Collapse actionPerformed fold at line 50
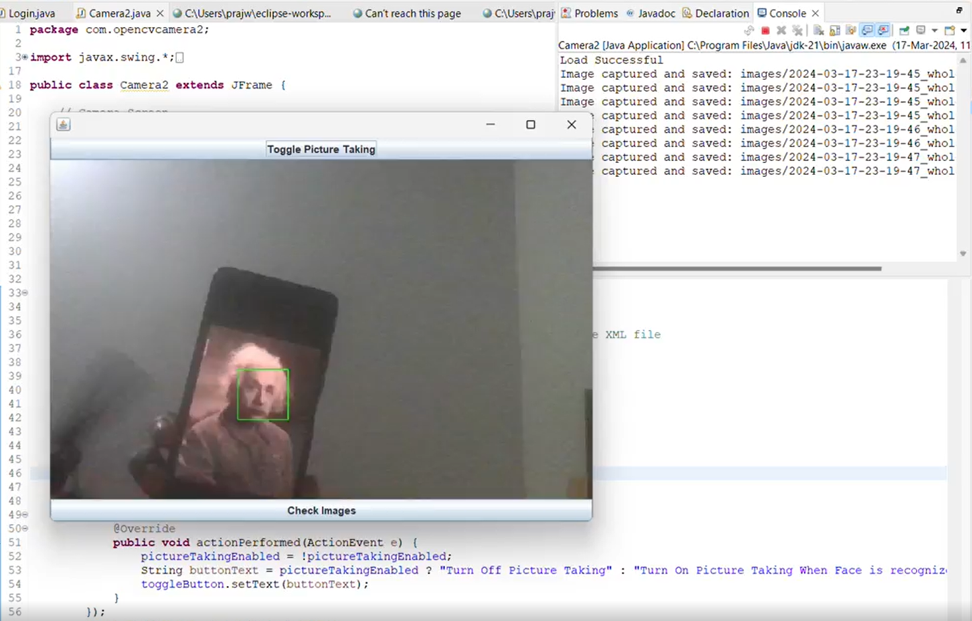This screenshot has width=972, height=621. (25, 528)
